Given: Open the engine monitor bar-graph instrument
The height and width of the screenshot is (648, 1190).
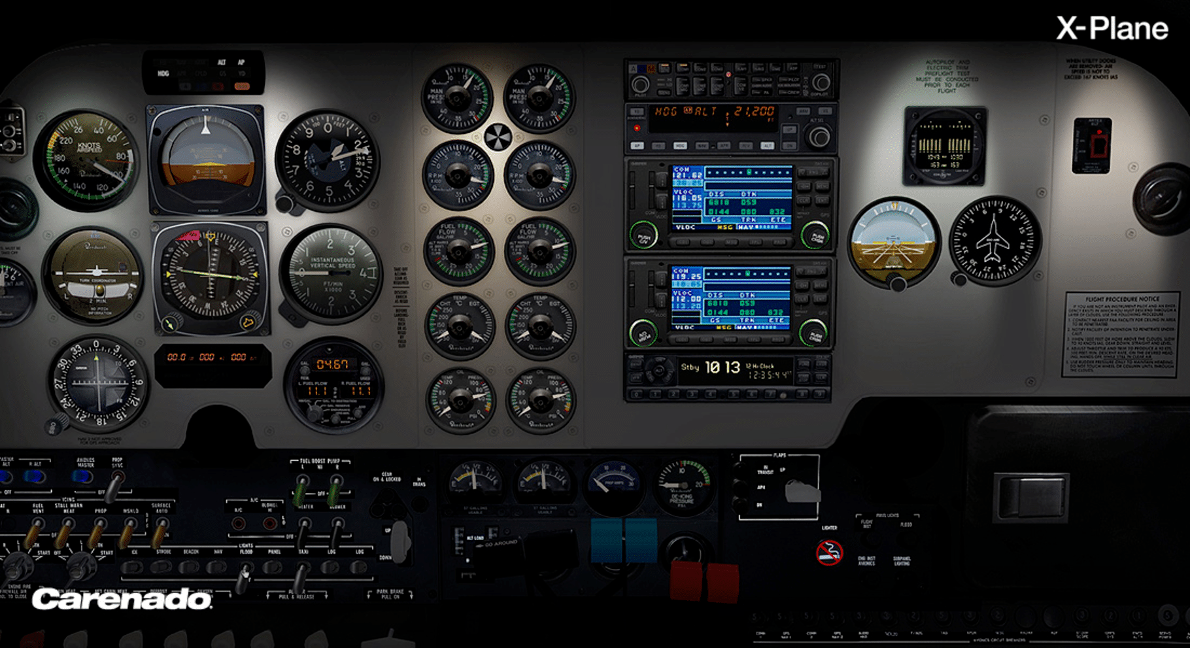Looking at the screenshot, I should (x=945, y=147).
